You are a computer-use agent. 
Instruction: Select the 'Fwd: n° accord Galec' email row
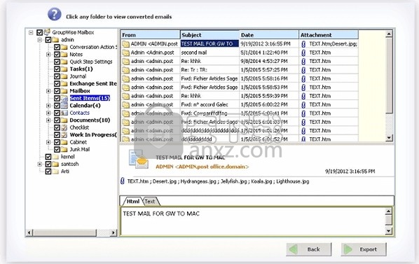point(240,104)
